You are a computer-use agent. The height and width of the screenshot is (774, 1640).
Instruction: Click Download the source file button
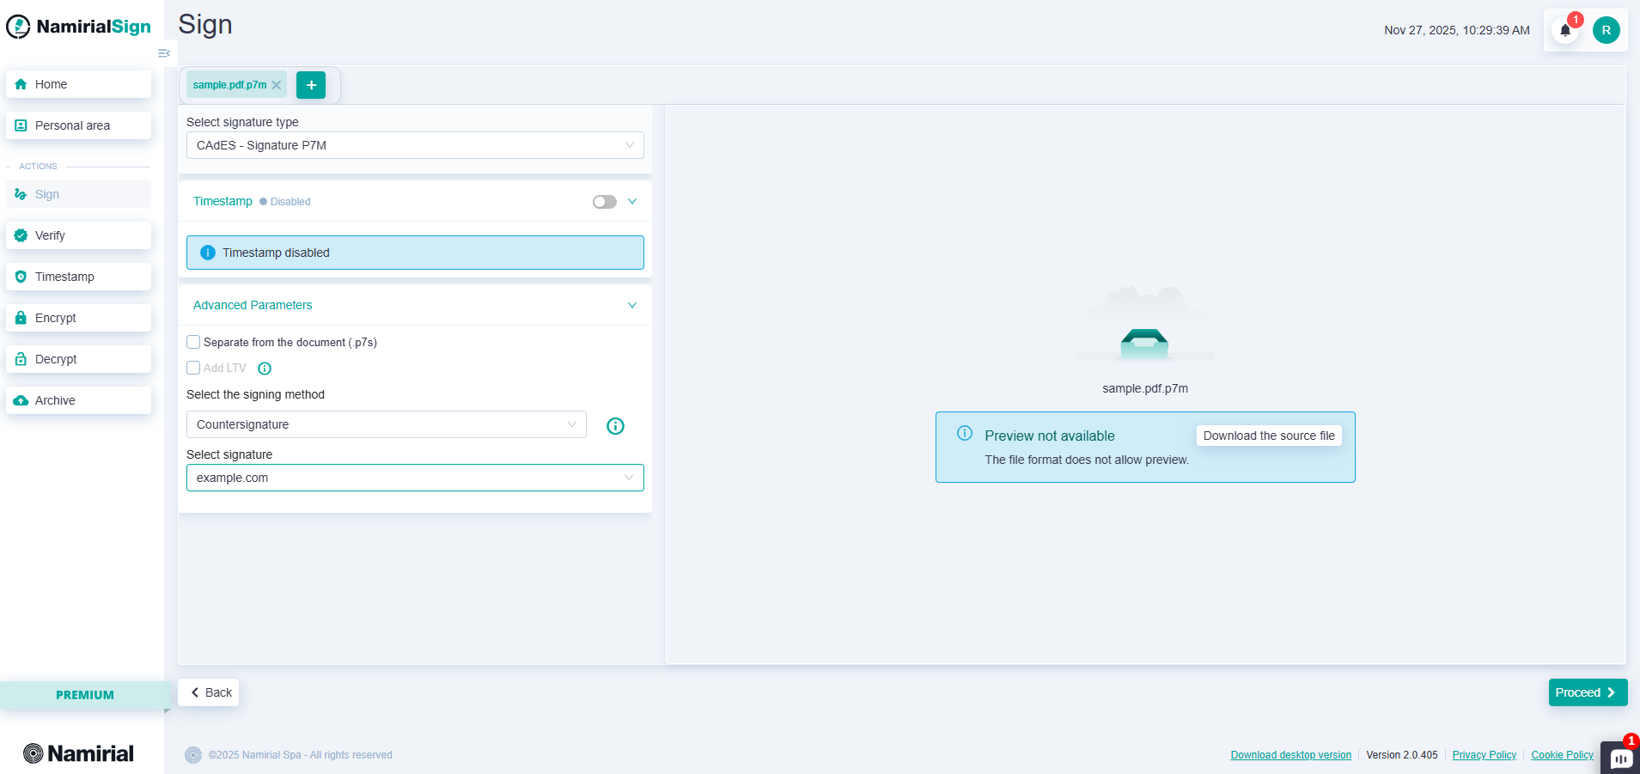click(x=1268, y=436)
